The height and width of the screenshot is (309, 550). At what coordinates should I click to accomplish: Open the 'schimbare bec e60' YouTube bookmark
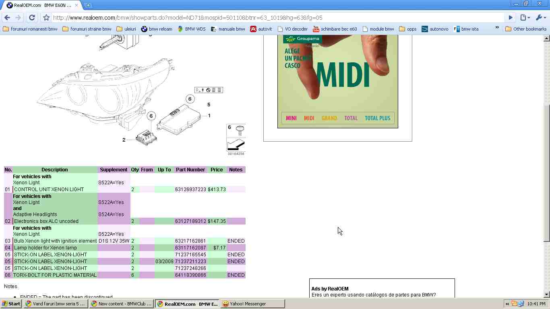click(335, 29)
